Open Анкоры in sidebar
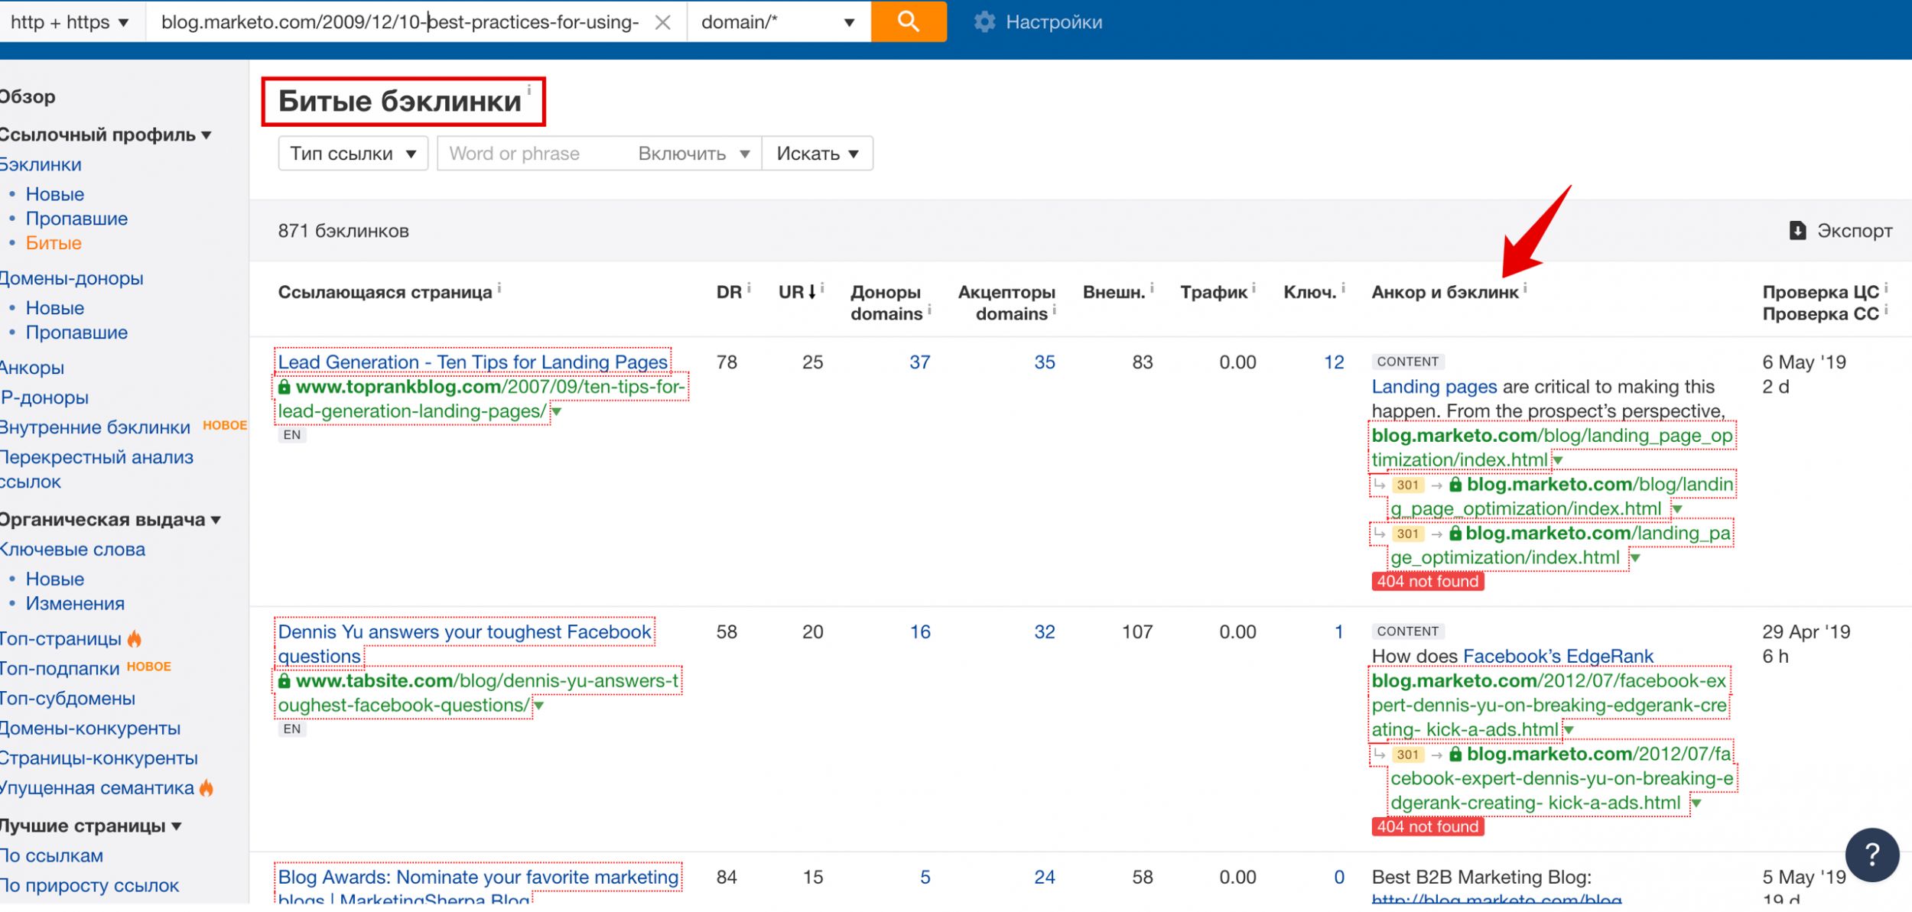This screenshot has width=1912, height=912. point(32,368)
